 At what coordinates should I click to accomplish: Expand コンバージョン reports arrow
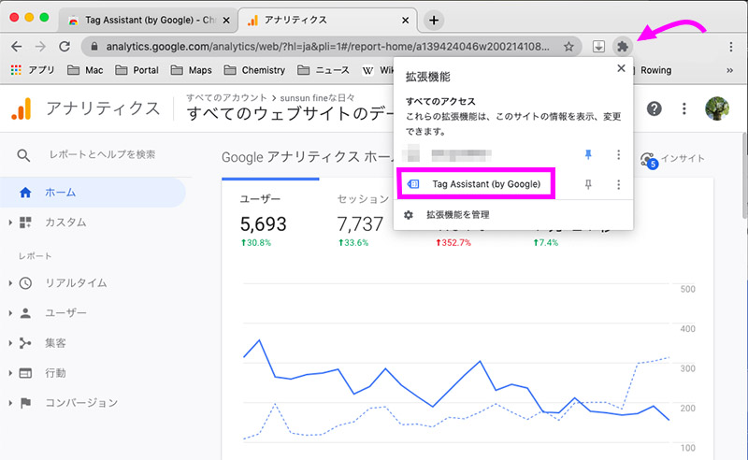tap(10, 403)
